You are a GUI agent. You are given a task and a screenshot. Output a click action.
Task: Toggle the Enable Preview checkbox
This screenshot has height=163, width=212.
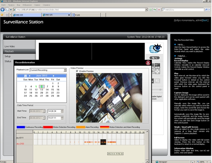(73, 71)
